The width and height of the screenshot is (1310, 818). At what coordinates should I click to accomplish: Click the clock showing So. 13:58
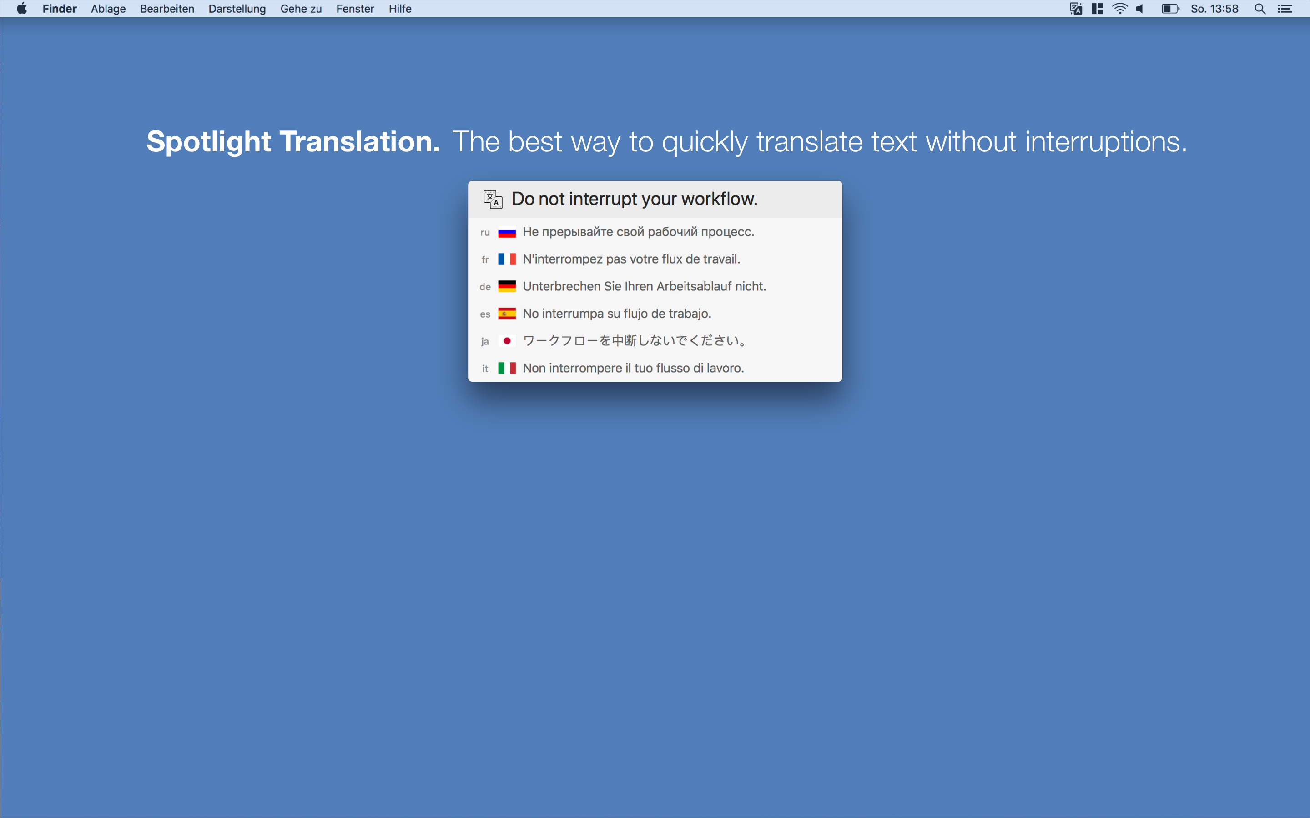pos(1214,9)
